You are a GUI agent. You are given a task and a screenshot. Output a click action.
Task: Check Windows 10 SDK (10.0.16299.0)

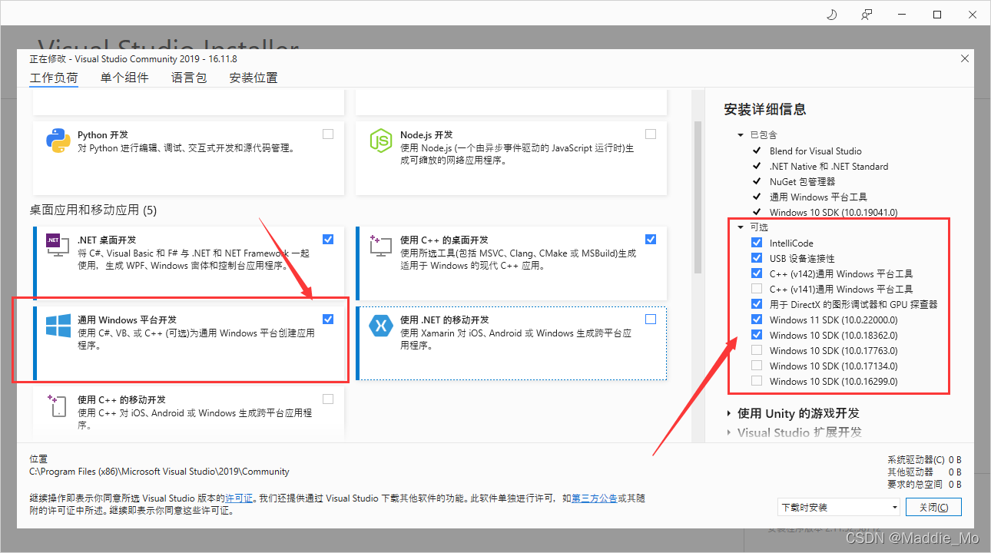(x=757, y=381)
